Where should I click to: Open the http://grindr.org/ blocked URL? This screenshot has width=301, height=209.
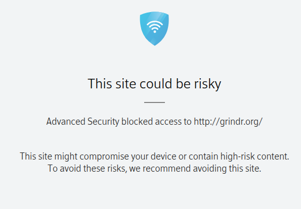point(228,122)
